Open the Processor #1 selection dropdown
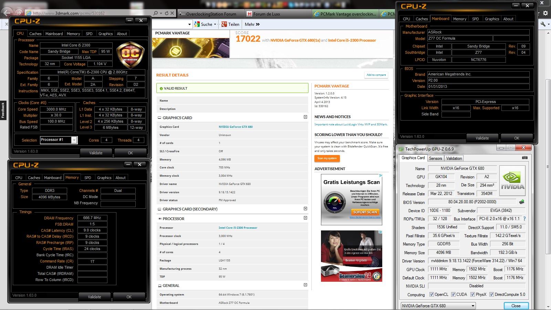The image size is (551, 310). [x=74, y=140]
